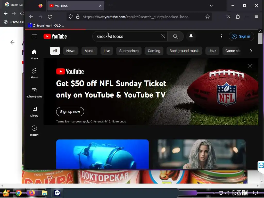The width and height of the screenshot is (264, 198).
Task: Open Firefox tracking protection shield
Action: 71,17
